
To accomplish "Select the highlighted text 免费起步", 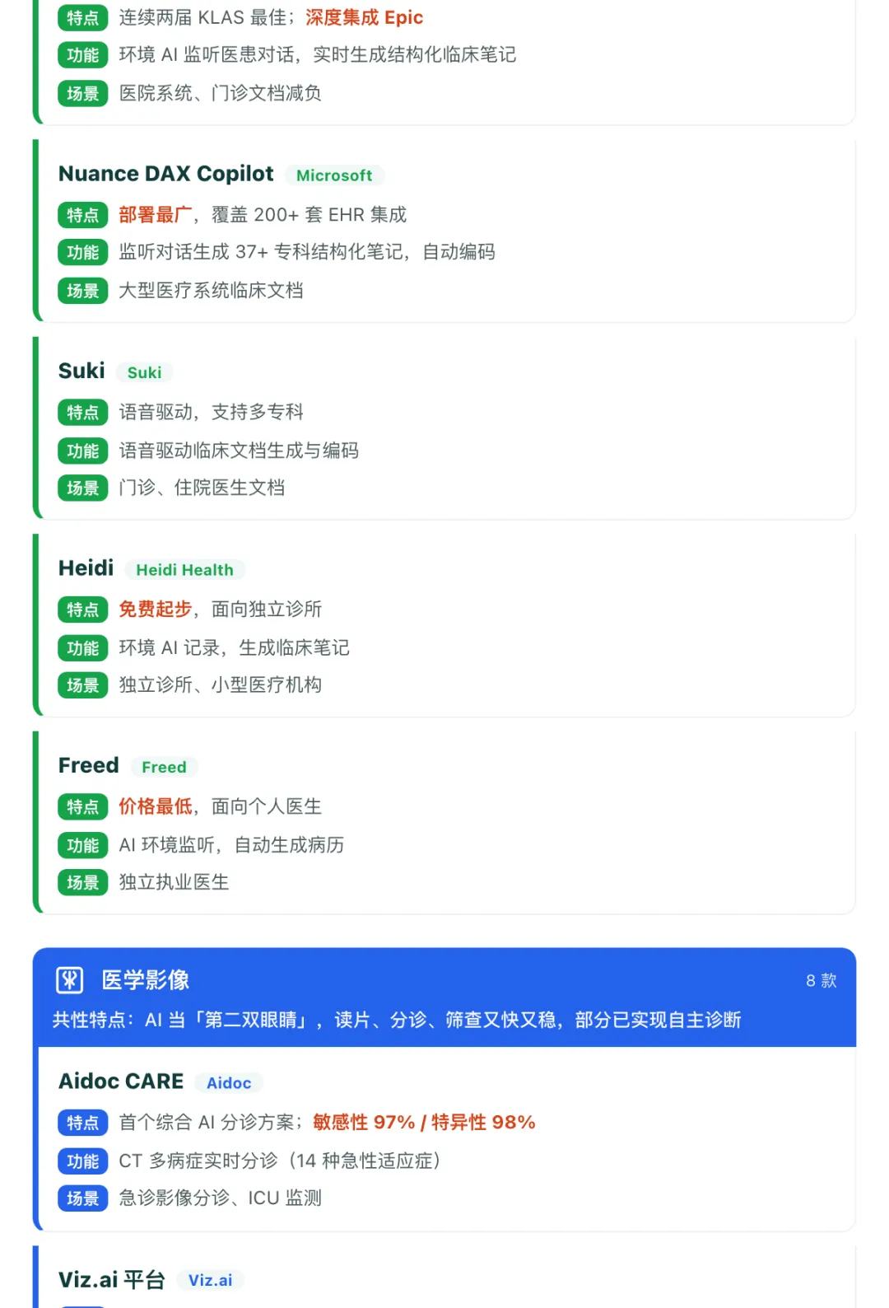I will click(x=156, y=610).
